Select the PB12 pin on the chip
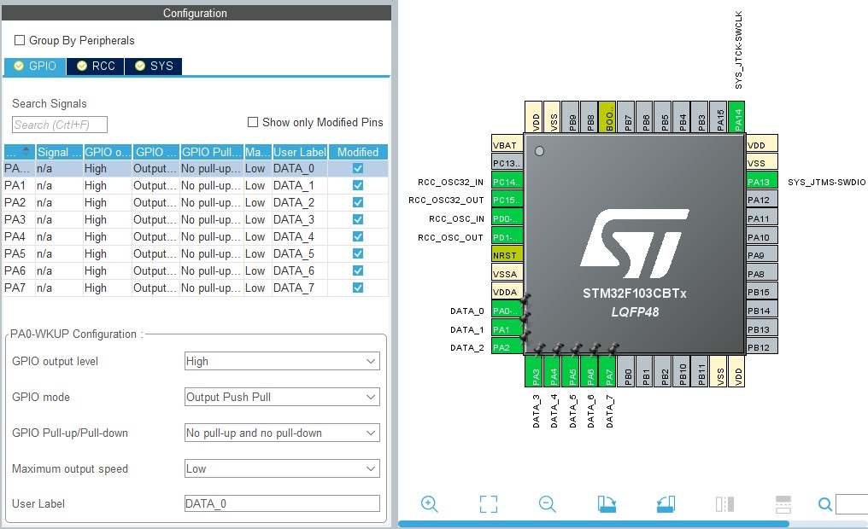The height and width of the screenshot is (529, 868). (x=762, y=347)
